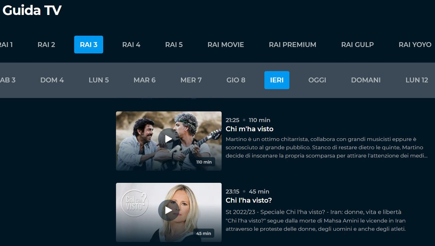Select the RAI 1 channel tab
The image size is (435, 246).
pos(6,45)
